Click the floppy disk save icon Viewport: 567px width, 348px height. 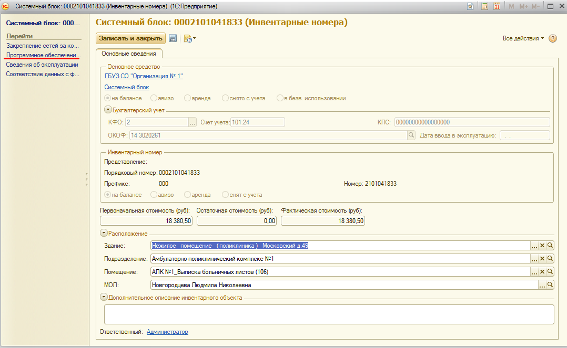pyautogui.click(x=173, y=38)
